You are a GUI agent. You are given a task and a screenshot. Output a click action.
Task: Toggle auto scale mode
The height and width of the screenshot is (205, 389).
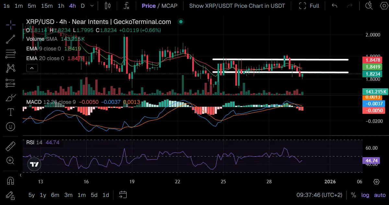(380, 195)
